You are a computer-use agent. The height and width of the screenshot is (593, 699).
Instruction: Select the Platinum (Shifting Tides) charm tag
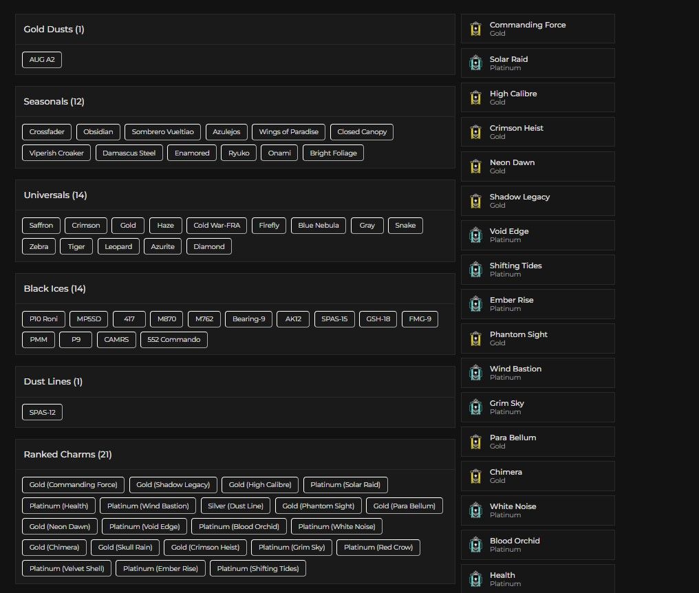tap(258, 569)
